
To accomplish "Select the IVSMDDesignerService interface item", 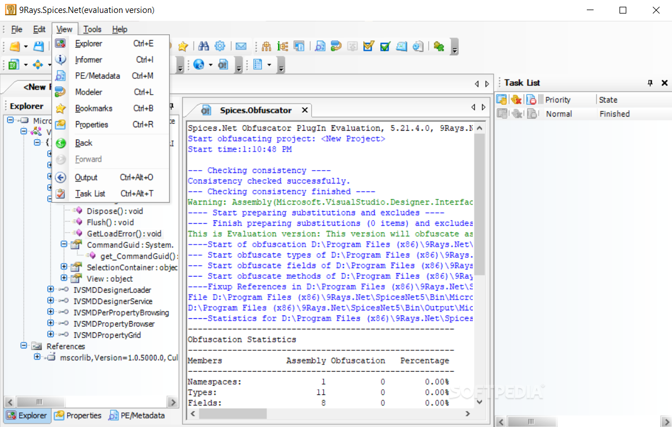I will 113,301.
